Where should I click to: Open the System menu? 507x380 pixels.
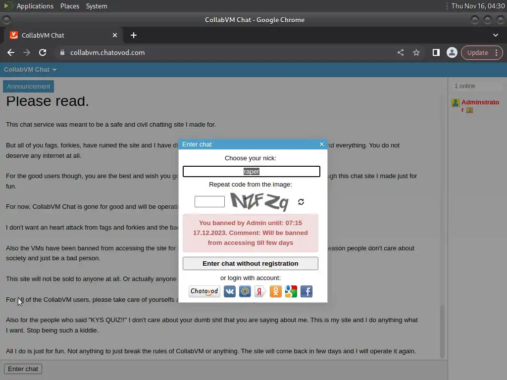pyautogui.click(x=97, y=6)
